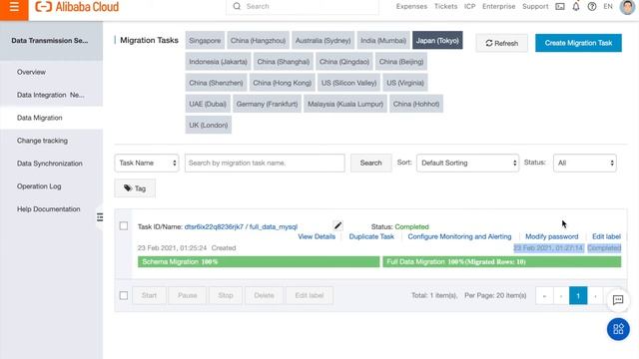Open the notifications bell

(576, 7)
